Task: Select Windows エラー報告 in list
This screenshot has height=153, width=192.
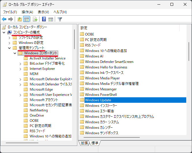Action: point(99,111)
